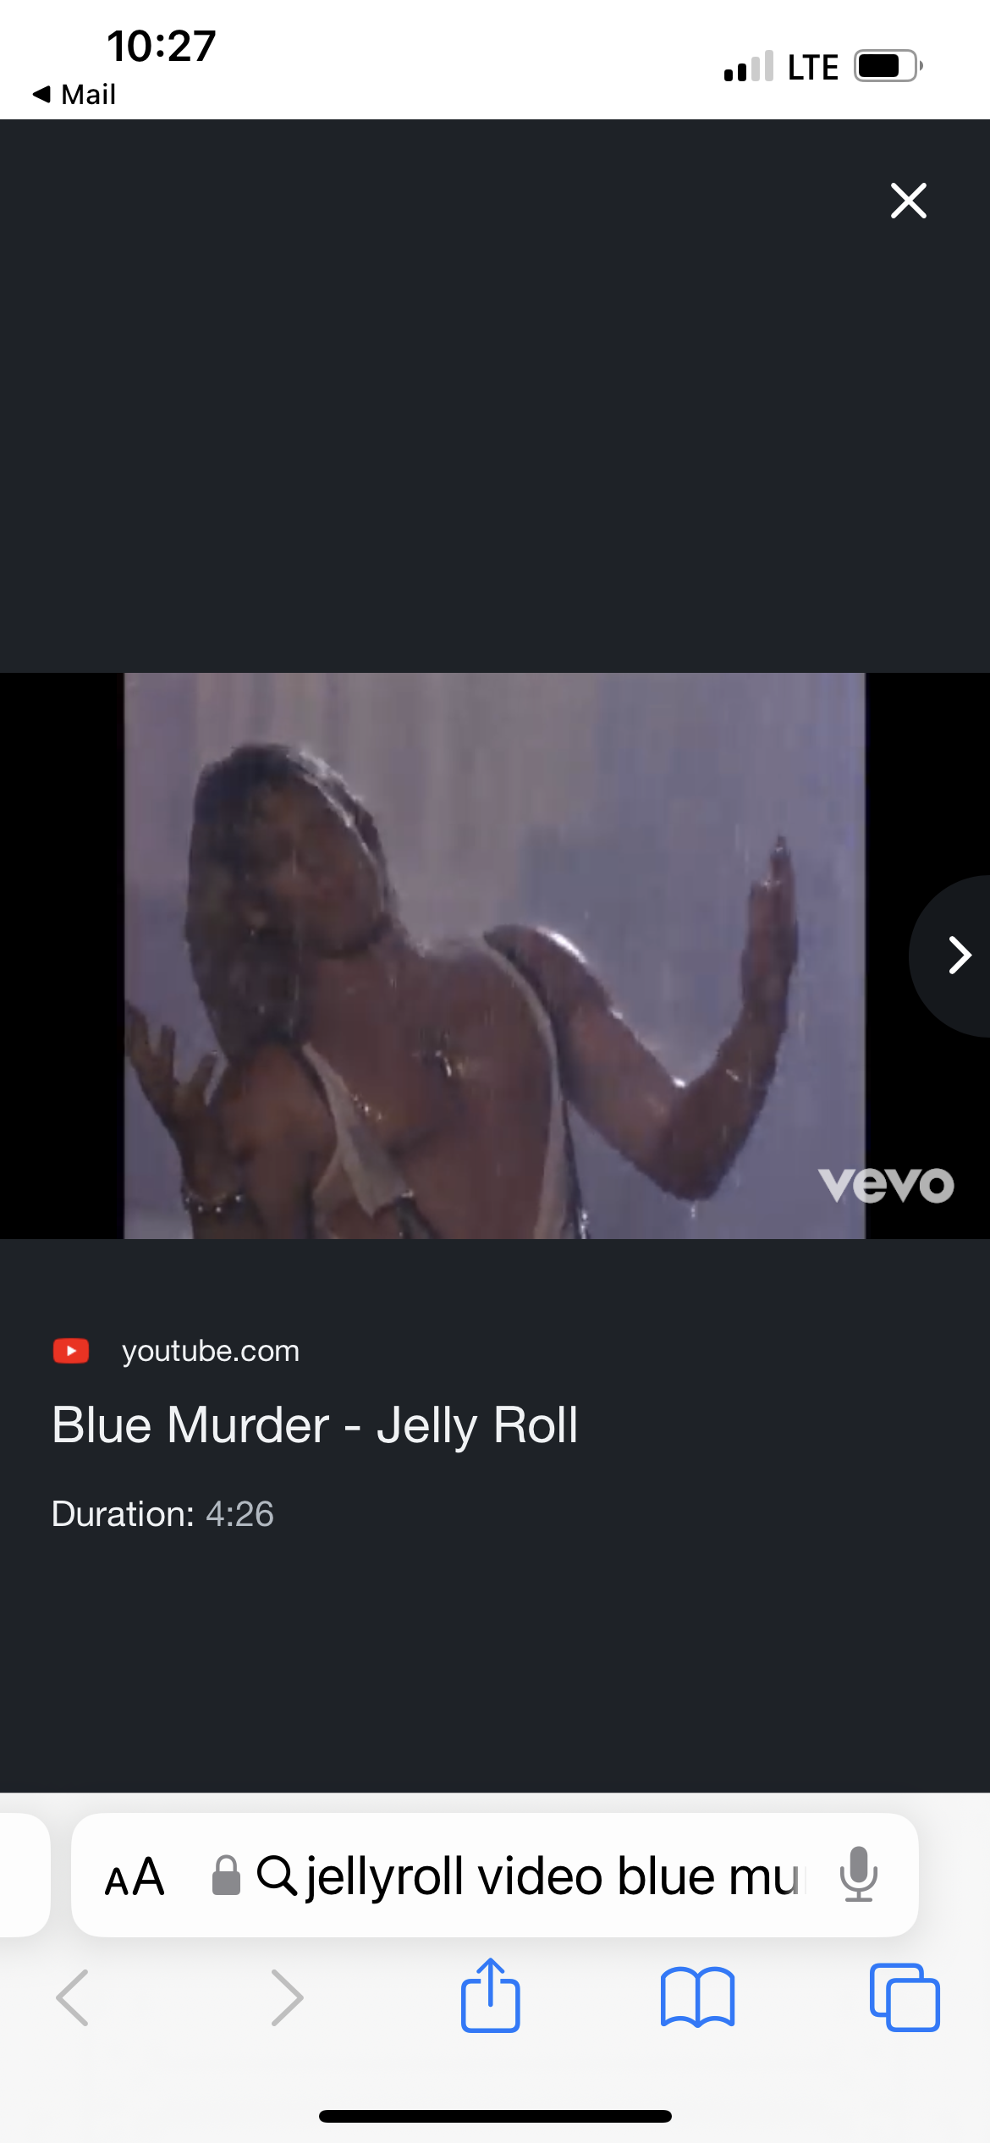Open the AA reader options menu

point(134,1876)
